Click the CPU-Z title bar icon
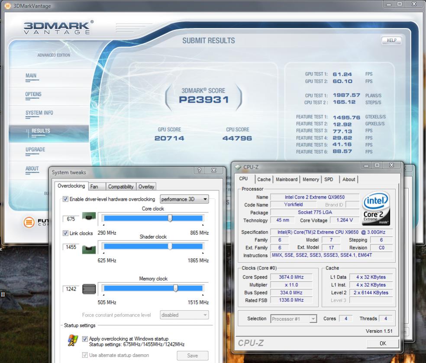426x363 pixels. 238,167
